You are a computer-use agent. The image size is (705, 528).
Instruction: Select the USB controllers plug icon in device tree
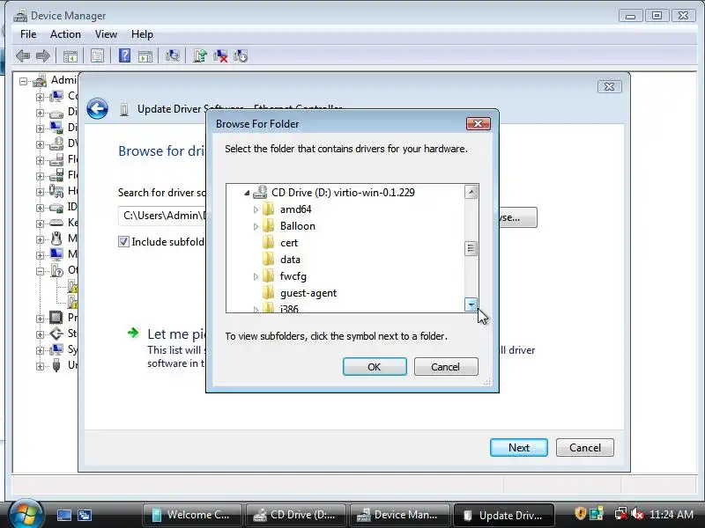click(56, 365)
